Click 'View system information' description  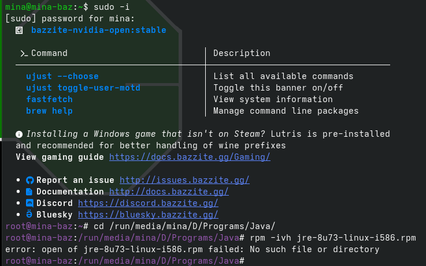(273, 99)
